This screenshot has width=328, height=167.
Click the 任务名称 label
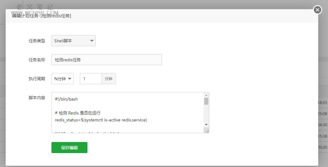[37, 60]
